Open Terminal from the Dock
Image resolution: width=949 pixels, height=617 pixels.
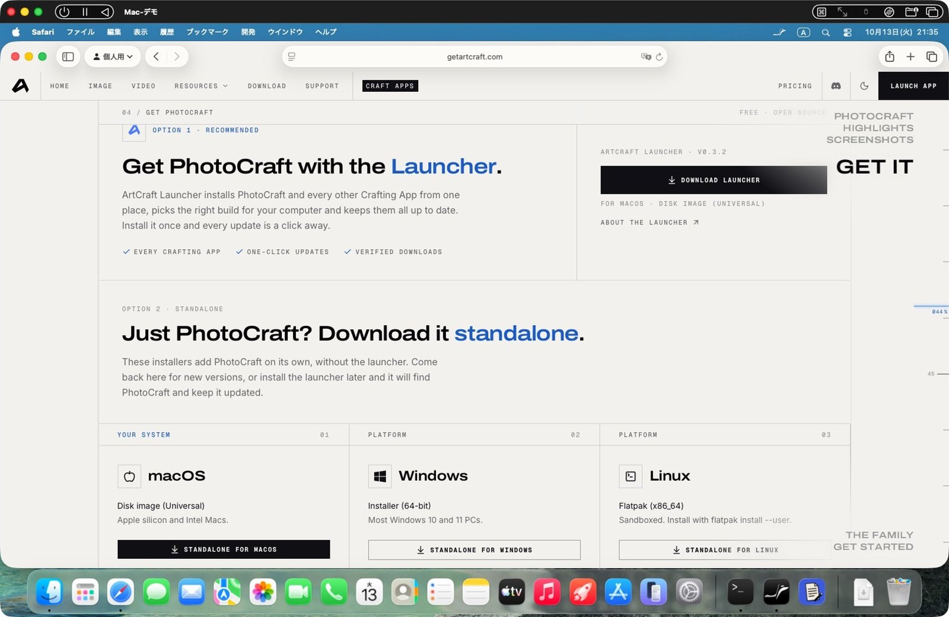click(740, 591)
